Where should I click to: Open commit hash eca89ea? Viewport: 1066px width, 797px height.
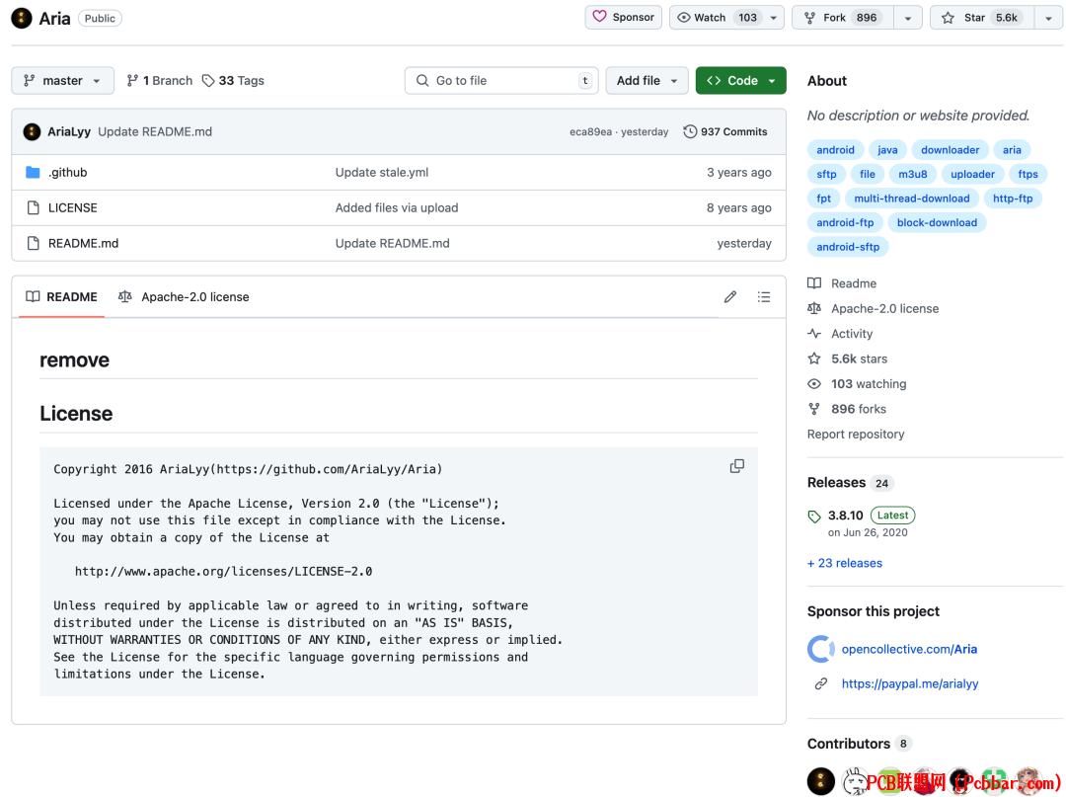pos(590,132)
